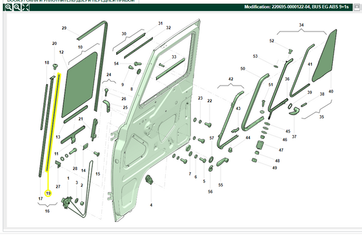Select part callout 29
Viewport: 362px width, 238px height.
click(64, 28)
